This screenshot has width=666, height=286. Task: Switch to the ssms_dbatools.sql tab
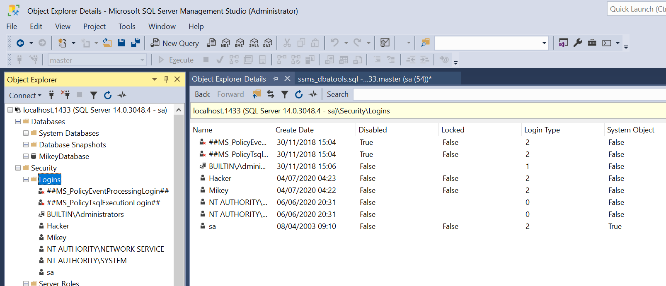364,79
